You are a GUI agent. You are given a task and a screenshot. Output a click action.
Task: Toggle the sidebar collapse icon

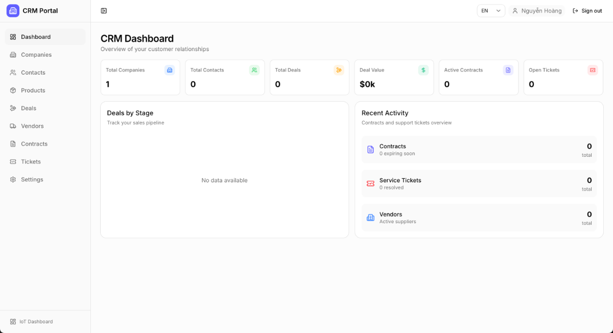104,11
